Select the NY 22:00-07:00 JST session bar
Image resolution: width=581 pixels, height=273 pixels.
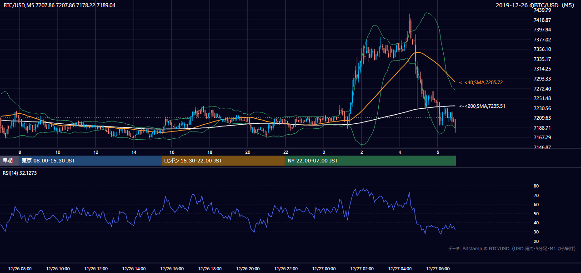point(371,161)
